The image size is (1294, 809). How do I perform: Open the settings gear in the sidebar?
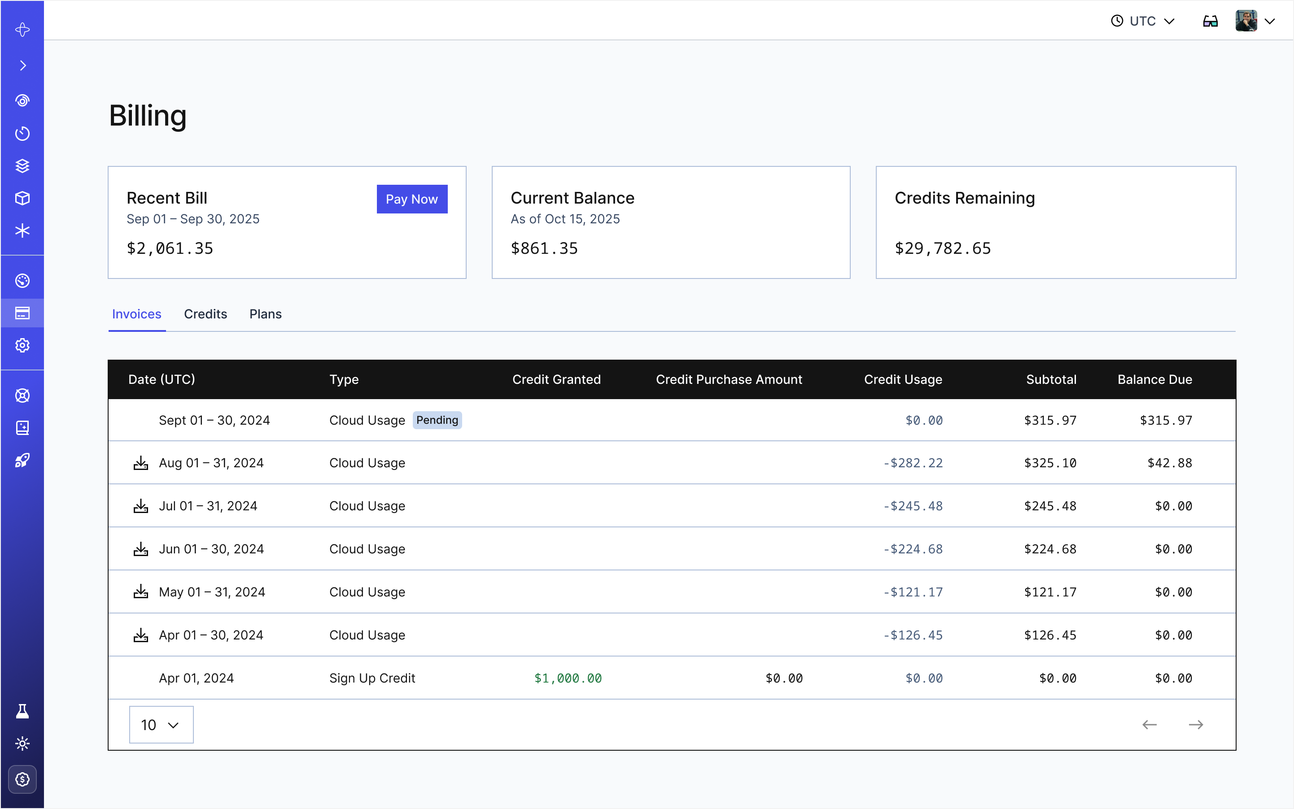(x=22, y=345)
